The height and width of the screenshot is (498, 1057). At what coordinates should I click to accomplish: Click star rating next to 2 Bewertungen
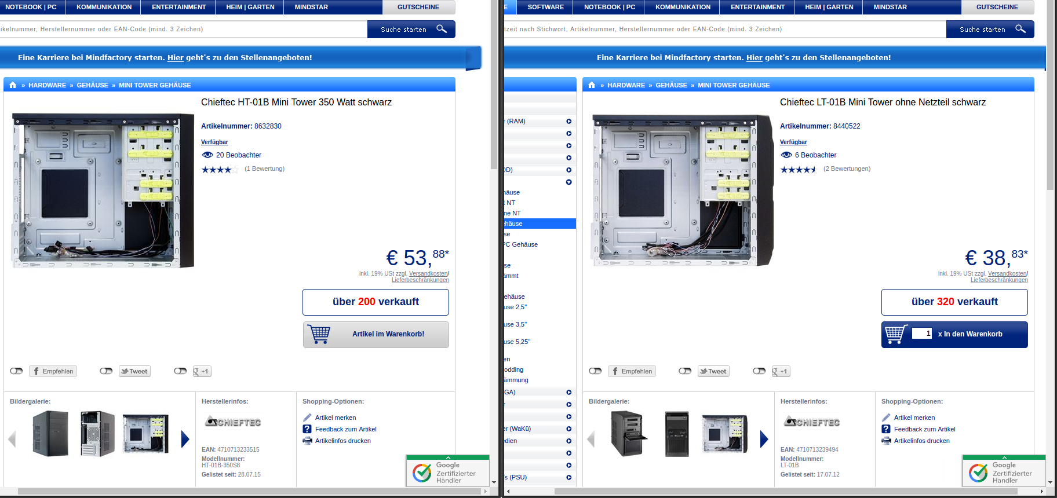click(799, 169)
